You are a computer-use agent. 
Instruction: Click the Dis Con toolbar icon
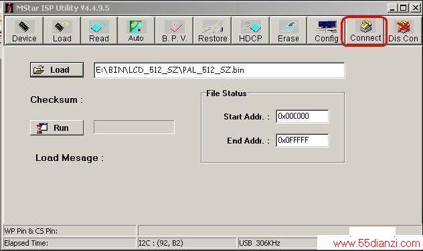(x=404, y=31)
